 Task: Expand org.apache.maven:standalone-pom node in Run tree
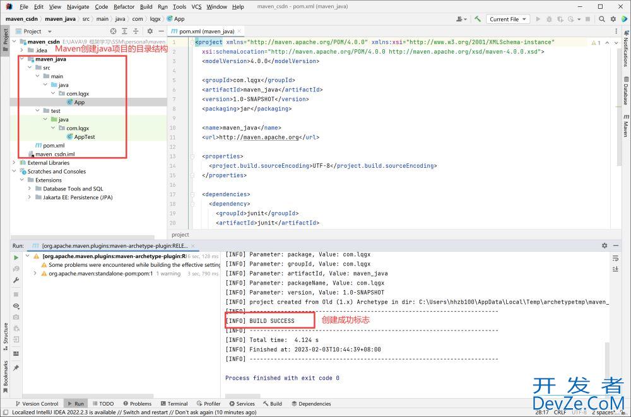click(35, 273)
